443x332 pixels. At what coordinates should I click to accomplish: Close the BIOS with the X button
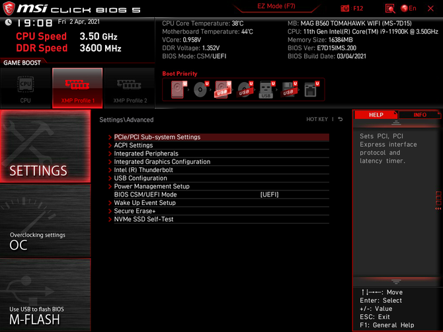[430, 9]
